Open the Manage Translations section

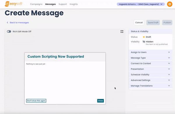point(150,86)
